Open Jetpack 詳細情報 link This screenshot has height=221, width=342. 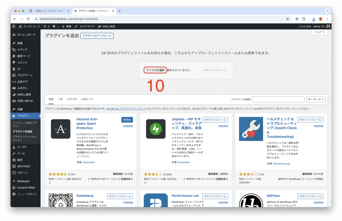click(223, 126)
